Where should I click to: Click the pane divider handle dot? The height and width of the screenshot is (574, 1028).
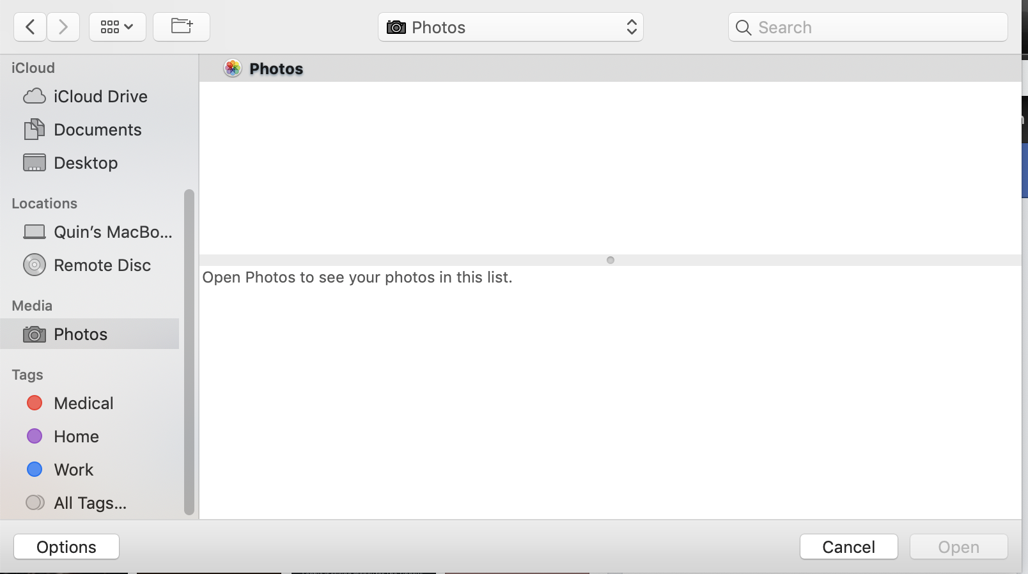(x=611, y=260)
